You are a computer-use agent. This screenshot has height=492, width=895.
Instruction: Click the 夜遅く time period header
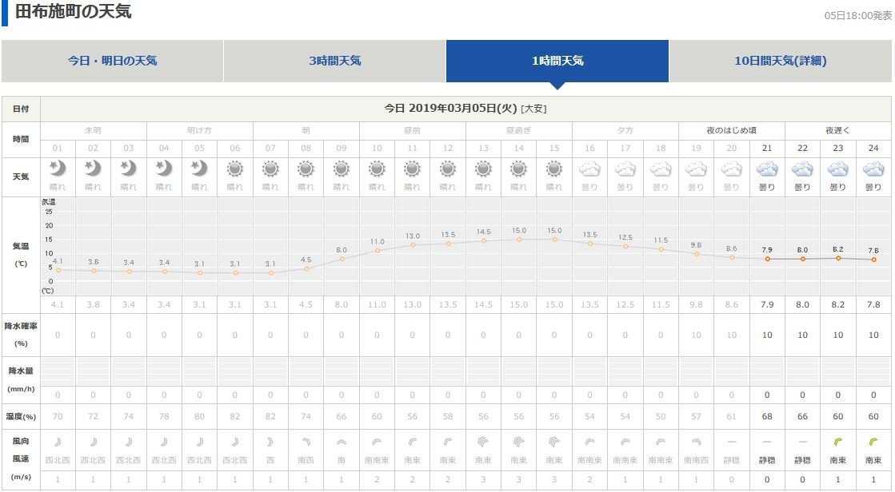(x=838, y=130)
